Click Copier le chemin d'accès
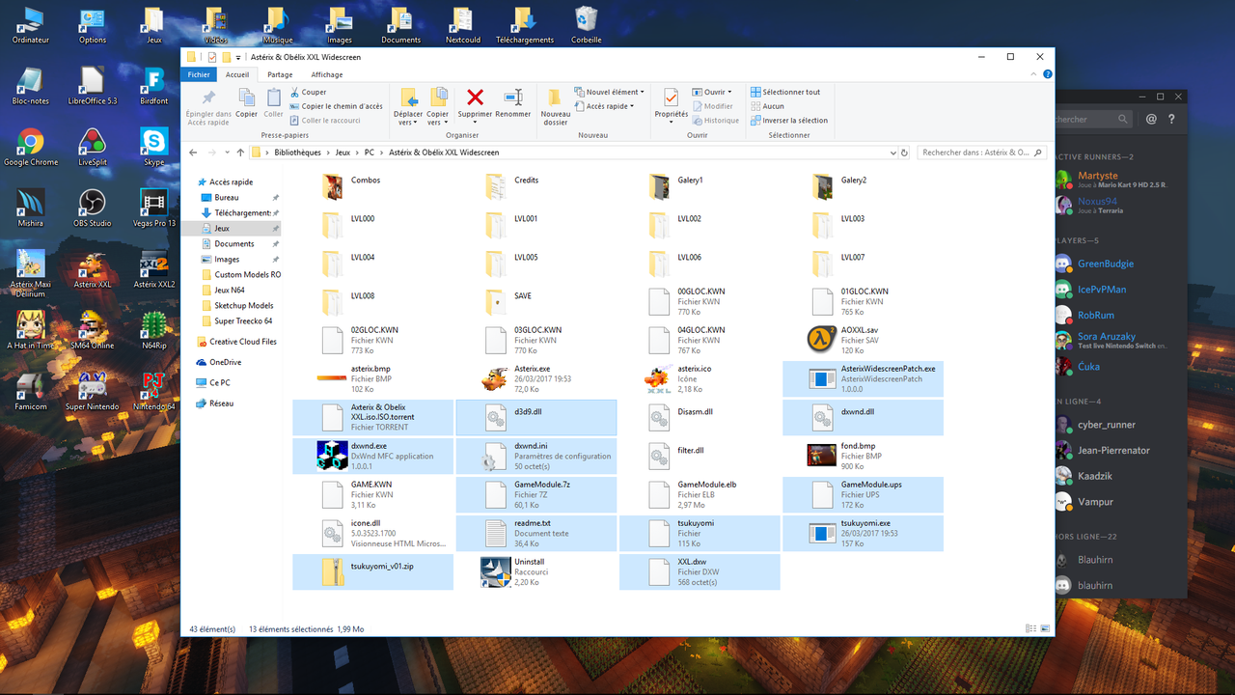This screenshot has width=1235, height=695. [x=336, y=106]
